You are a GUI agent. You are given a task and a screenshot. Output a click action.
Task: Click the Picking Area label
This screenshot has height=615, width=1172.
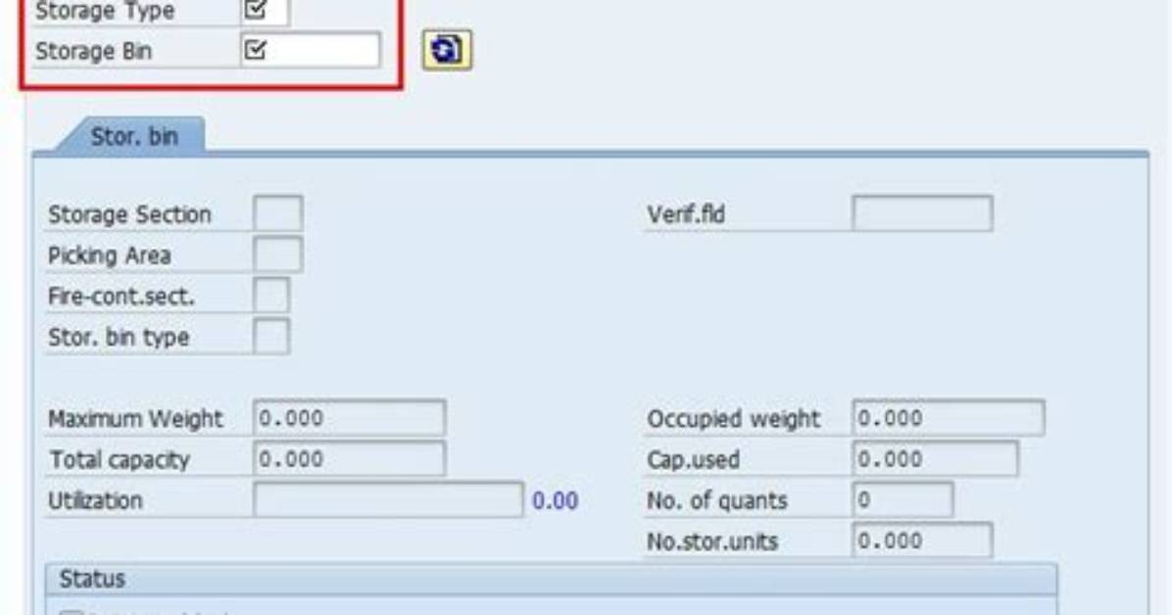[x=109, y=256]
